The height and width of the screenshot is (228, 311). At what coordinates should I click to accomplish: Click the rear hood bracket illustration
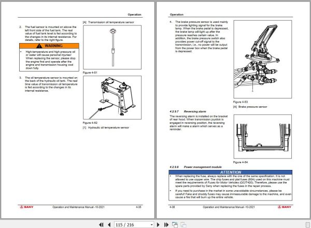point(263,136)
